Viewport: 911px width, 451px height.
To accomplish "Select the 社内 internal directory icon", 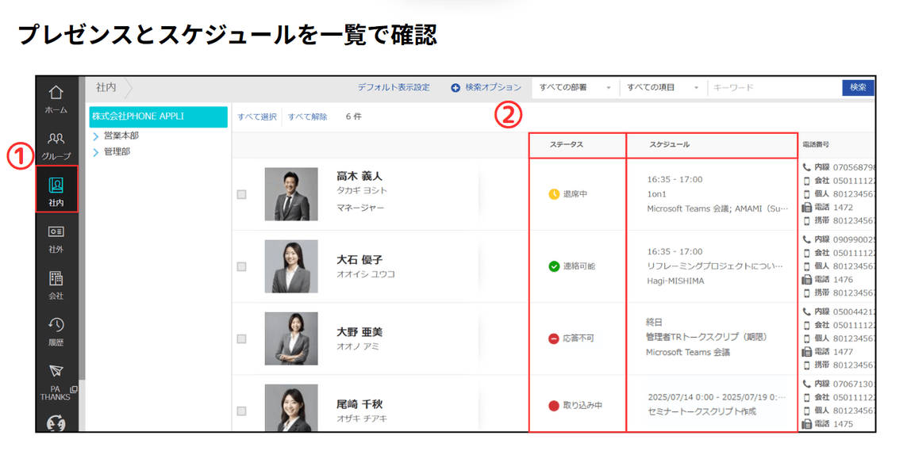I will click(56, 185).
